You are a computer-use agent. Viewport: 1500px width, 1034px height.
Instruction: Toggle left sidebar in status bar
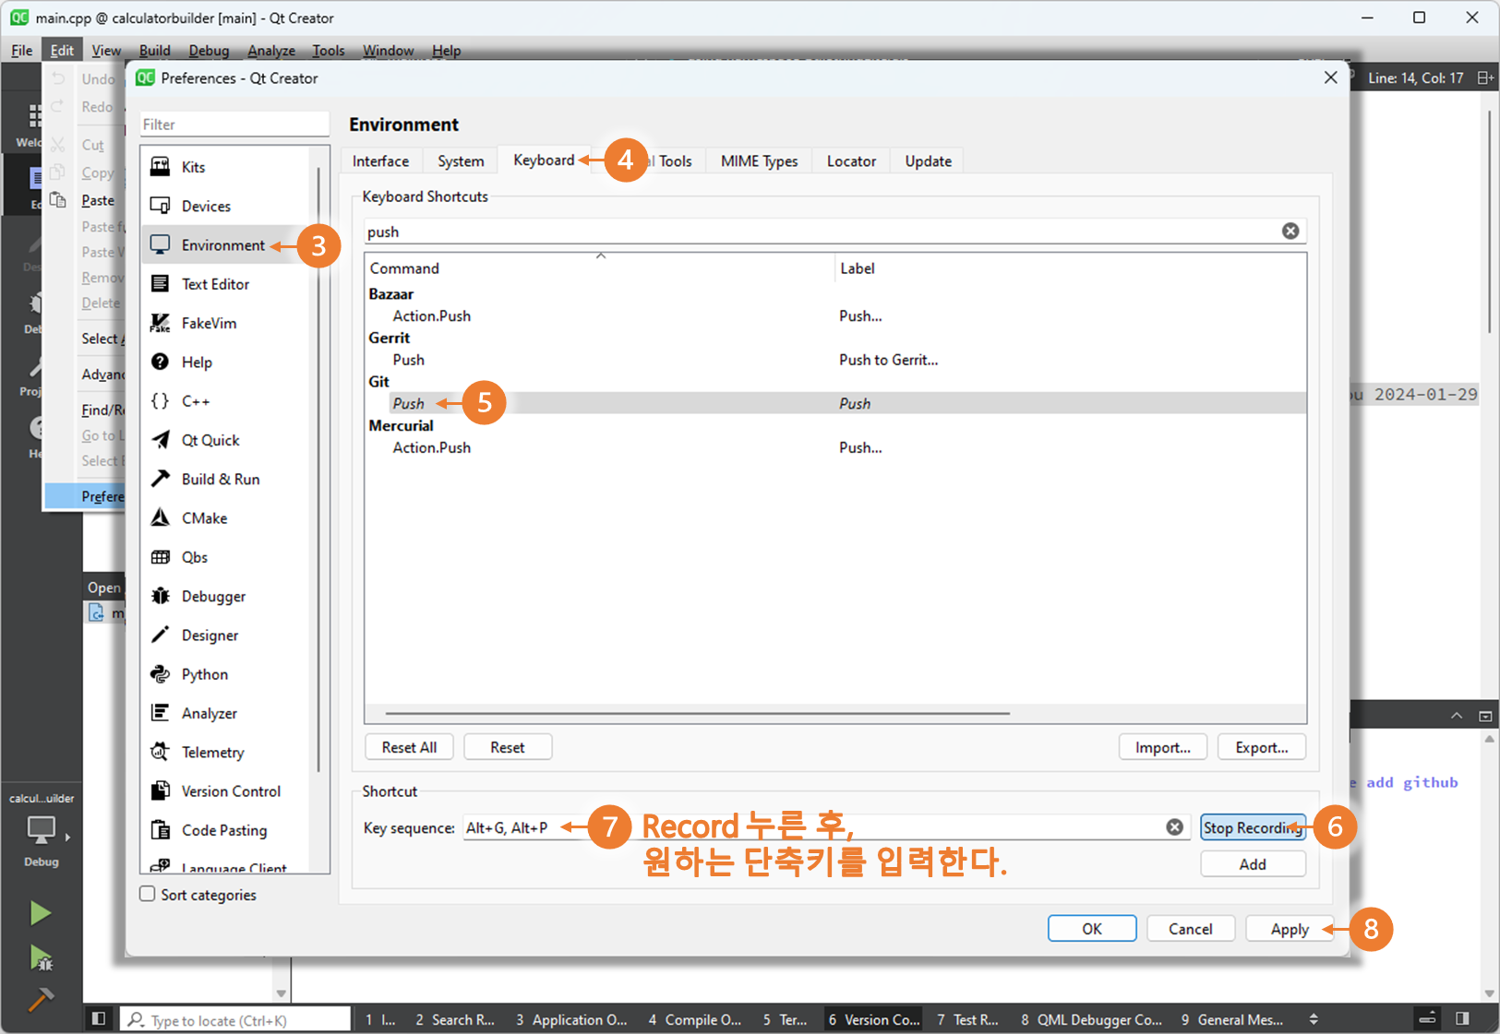coord(99,1019)
